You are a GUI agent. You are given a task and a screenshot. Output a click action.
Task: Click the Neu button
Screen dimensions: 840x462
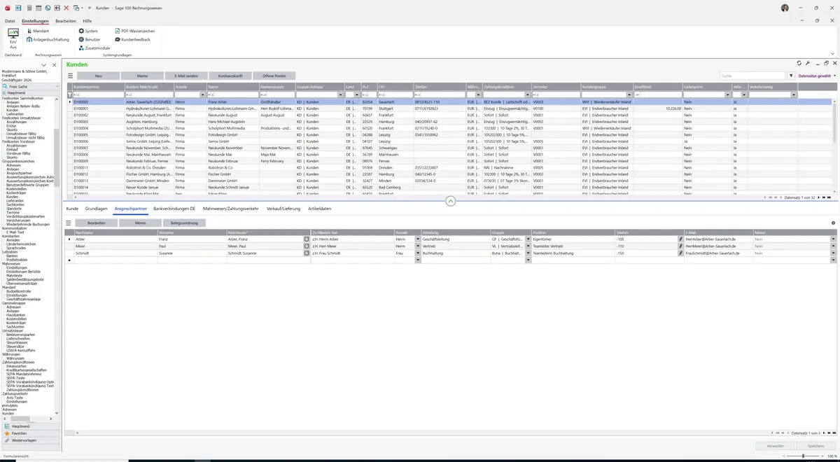(99, 76)
